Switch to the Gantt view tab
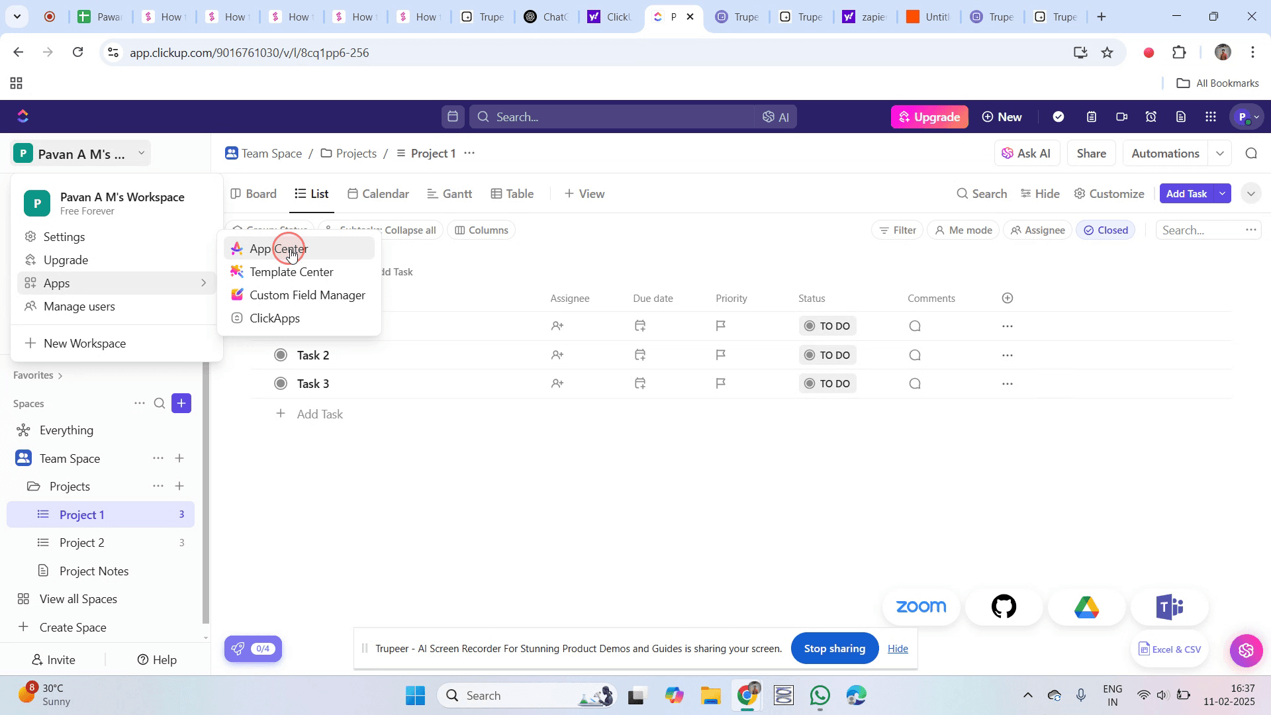The height and width of the screenshot is (715, 1271). [x=449, y=194]
